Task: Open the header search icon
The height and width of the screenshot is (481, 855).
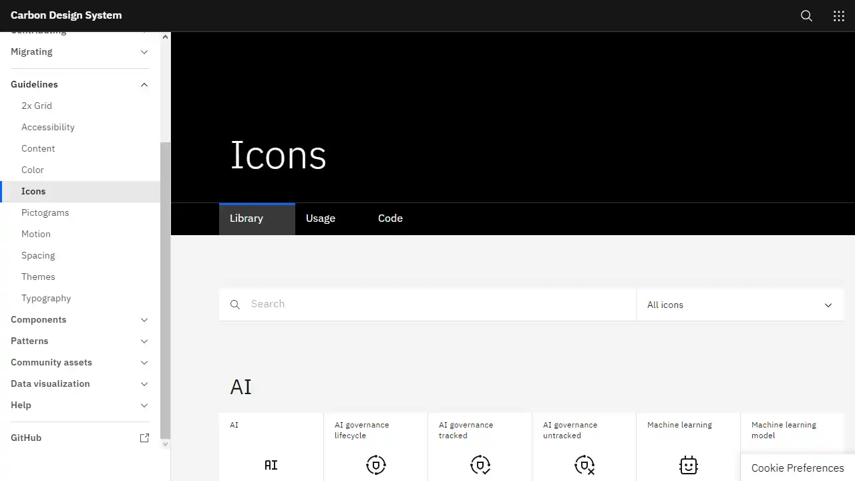Action: 807,16
